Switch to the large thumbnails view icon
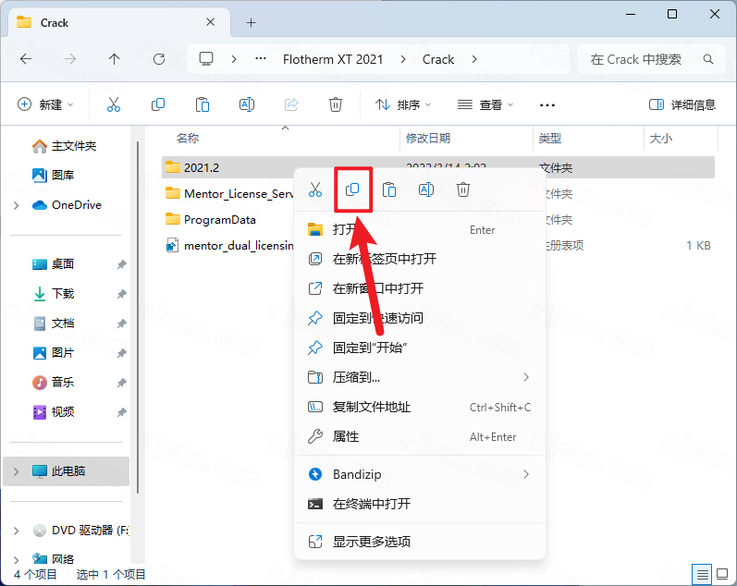The width and height of the screenshot is (737, 586). (x=722, y=574)
